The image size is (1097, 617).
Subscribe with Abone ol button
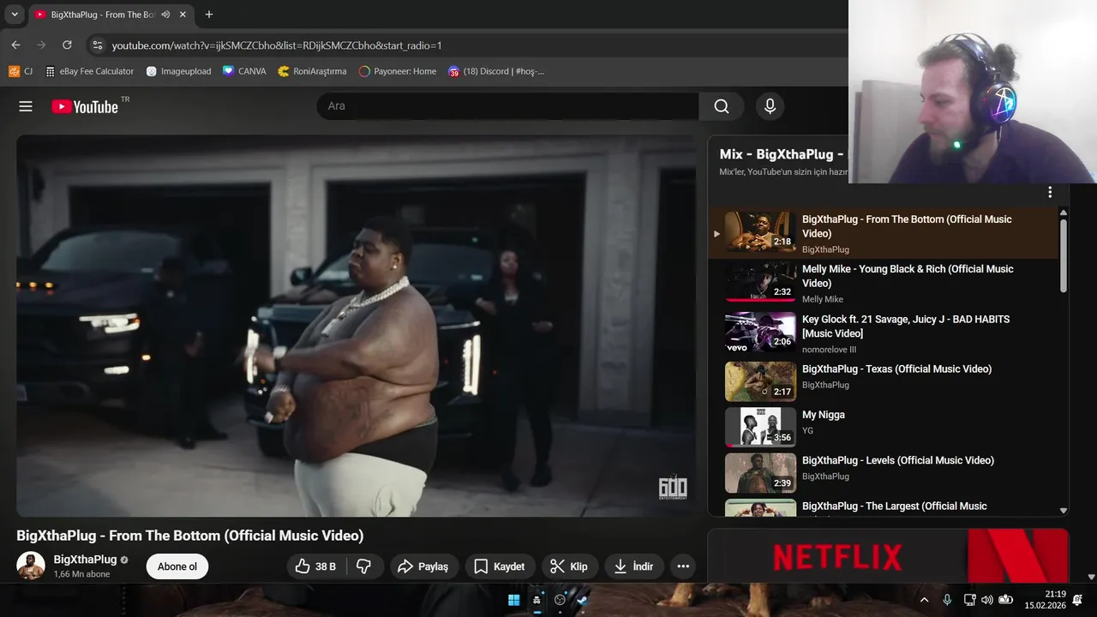(x=177, y=566)
